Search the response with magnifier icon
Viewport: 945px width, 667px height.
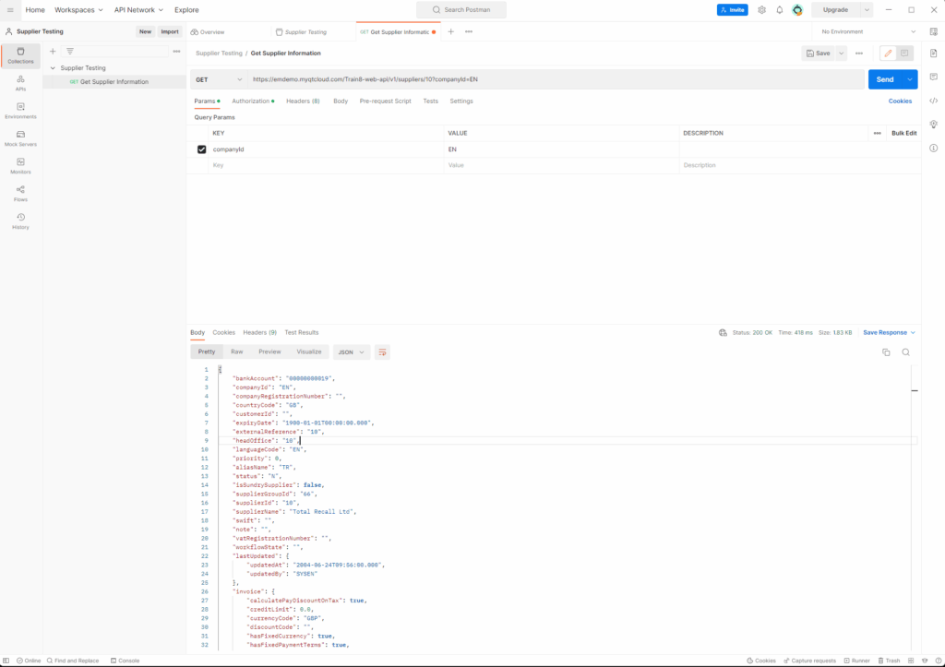905,352
